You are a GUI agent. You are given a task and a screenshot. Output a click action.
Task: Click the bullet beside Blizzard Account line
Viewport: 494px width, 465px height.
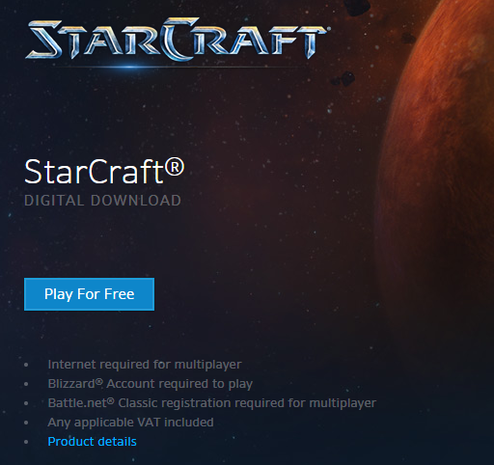click(26, 384)
